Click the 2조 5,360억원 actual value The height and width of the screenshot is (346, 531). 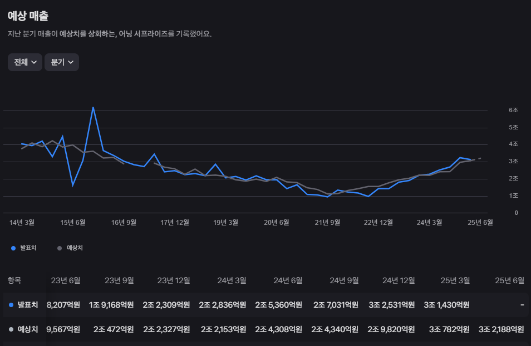(279, 305)
